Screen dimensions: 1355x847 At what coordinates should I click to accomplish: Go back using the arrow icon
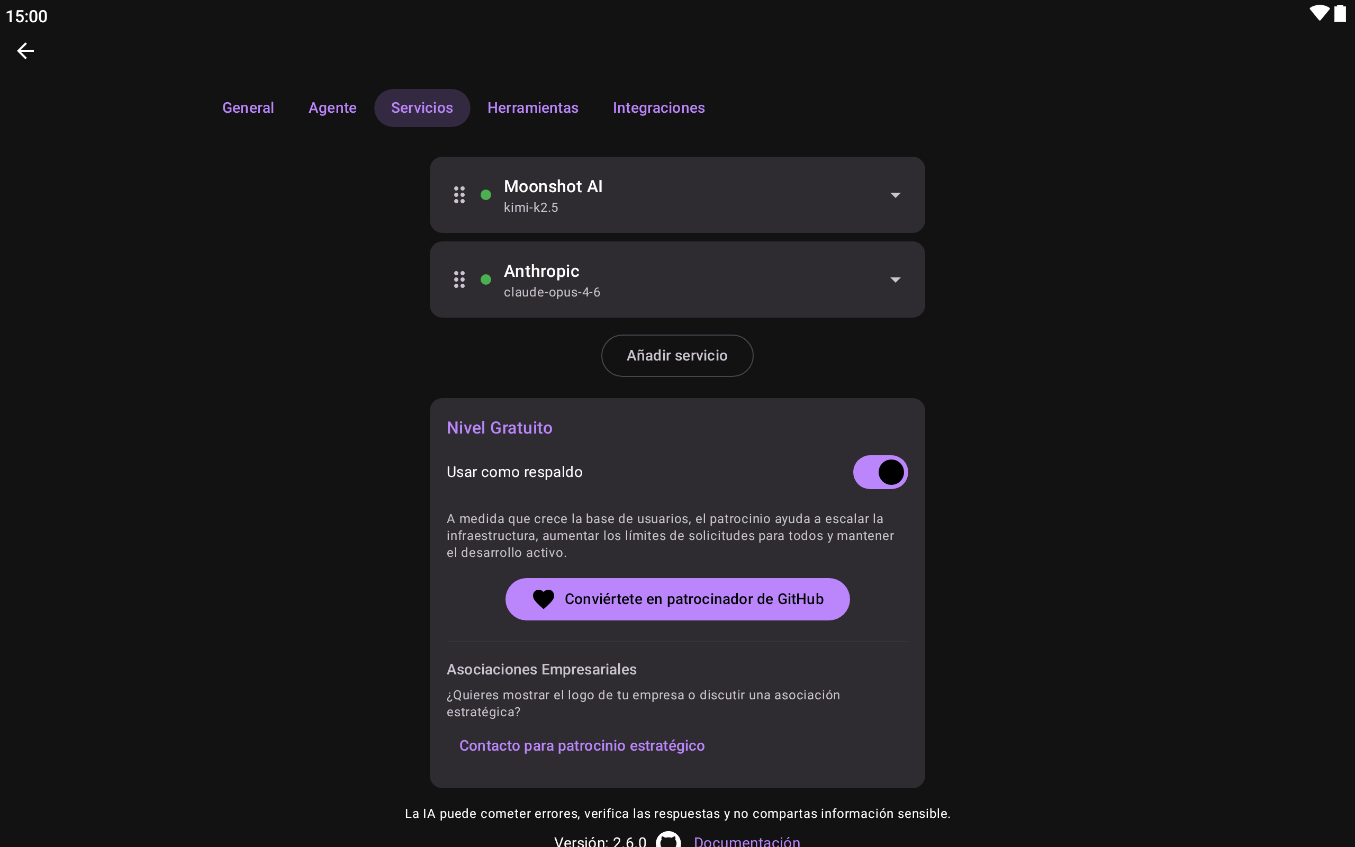coord(25,51)
